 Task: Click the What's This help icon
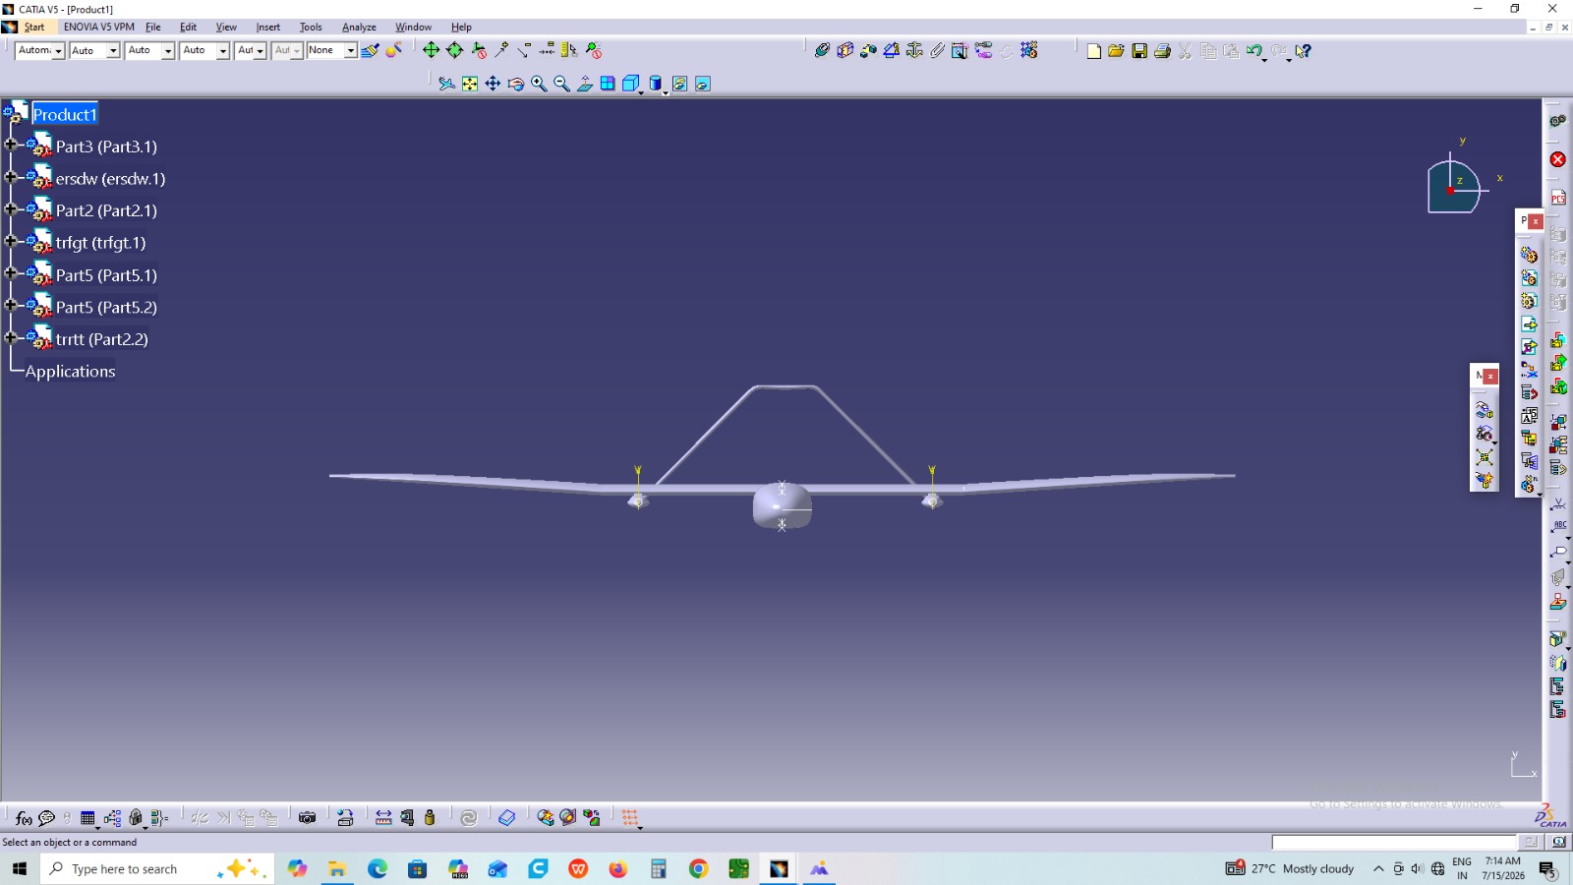coord(1303,51)
